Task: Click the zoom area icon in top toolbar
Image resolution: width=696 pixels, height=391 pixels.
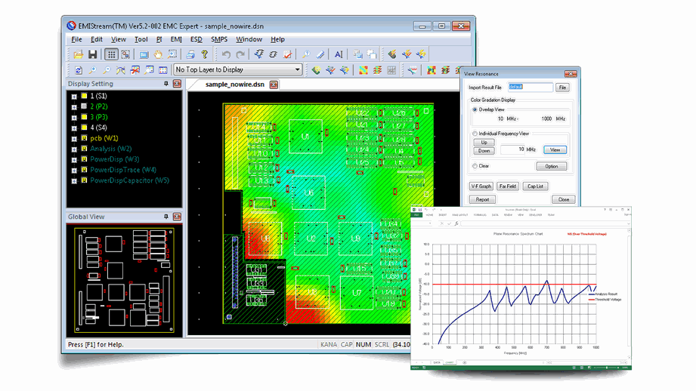Action: (x=172, y=54)
